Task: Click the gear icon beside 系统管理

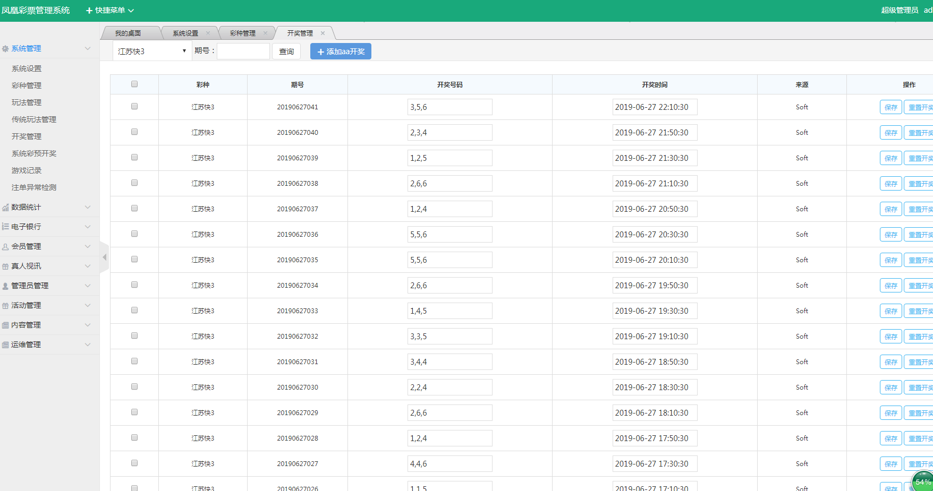Action: (x=5, y=49)
